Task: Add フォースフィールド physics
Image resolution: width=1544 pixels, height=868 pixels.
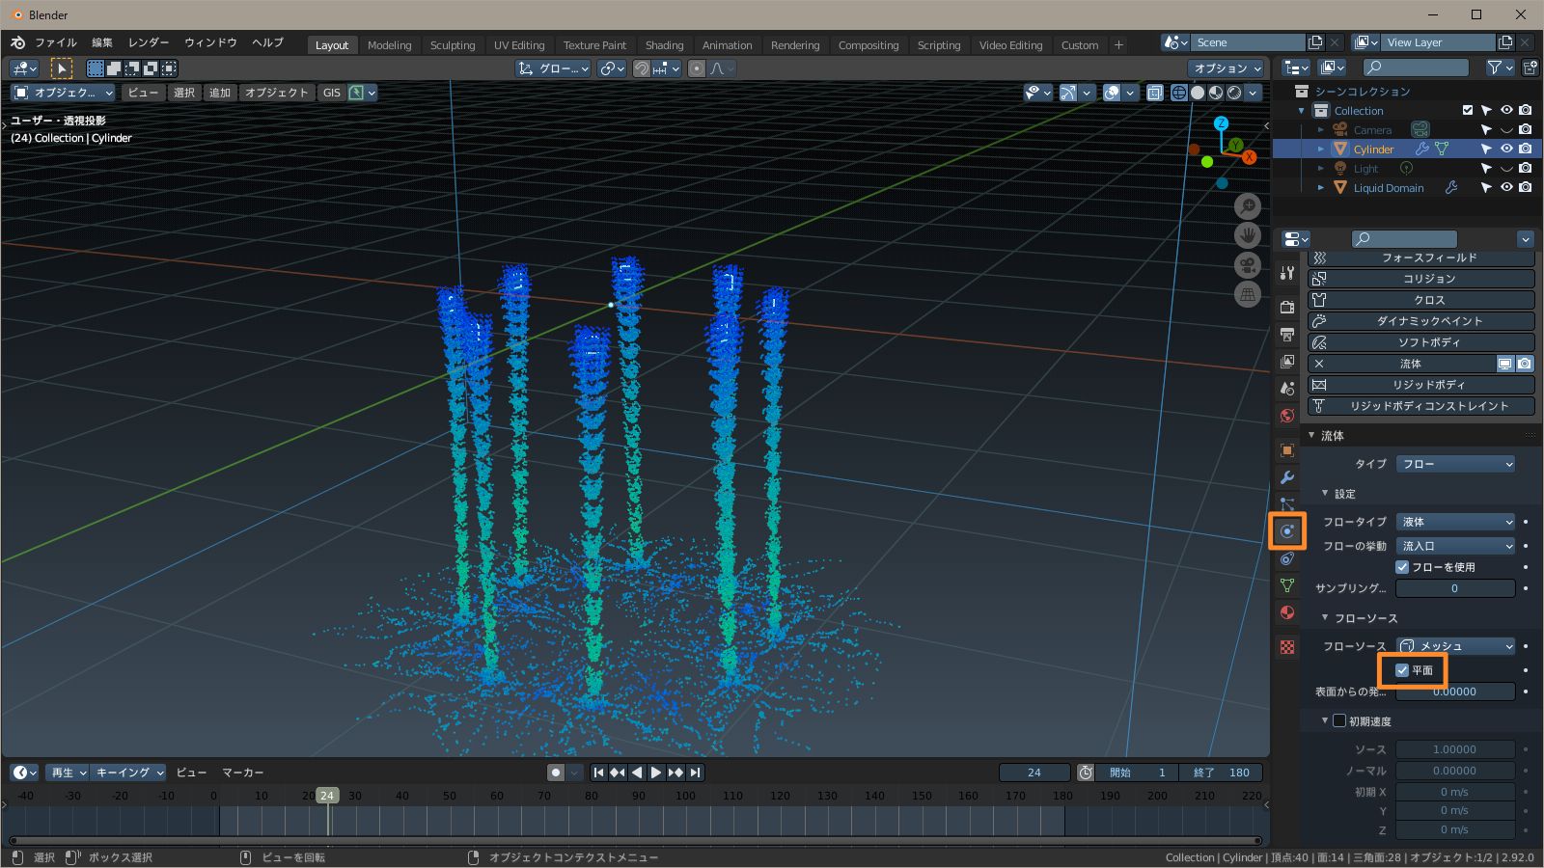Action: (1421, 258)
